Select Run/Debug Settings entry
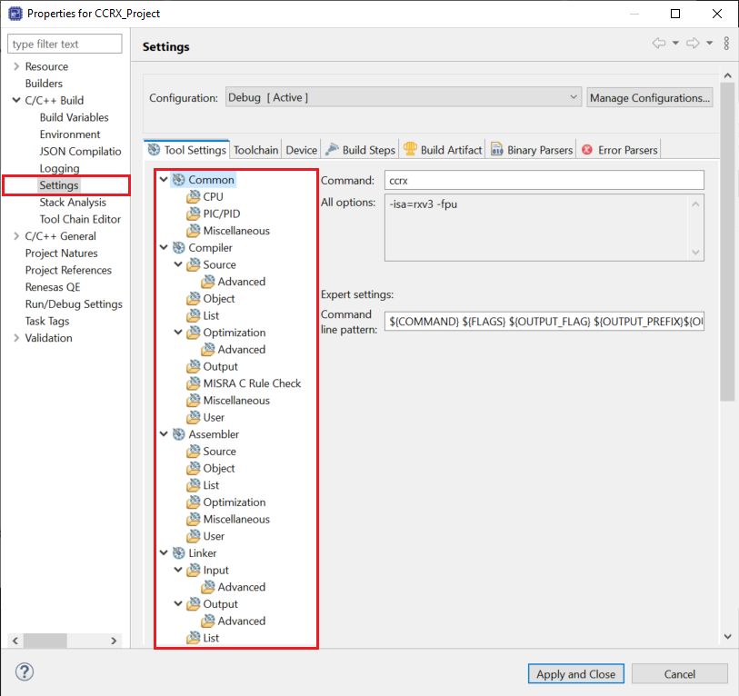 (74, 304)
